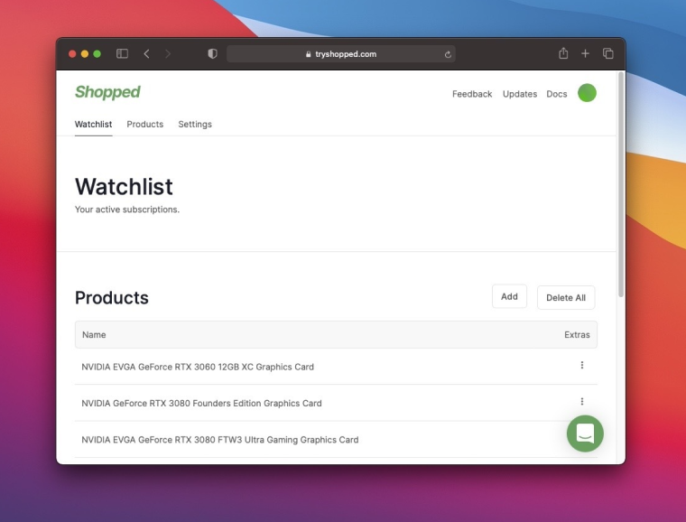This screenshot has width=686, height=522.
Task: Show the tab overview icon
Action: (608, 53)
